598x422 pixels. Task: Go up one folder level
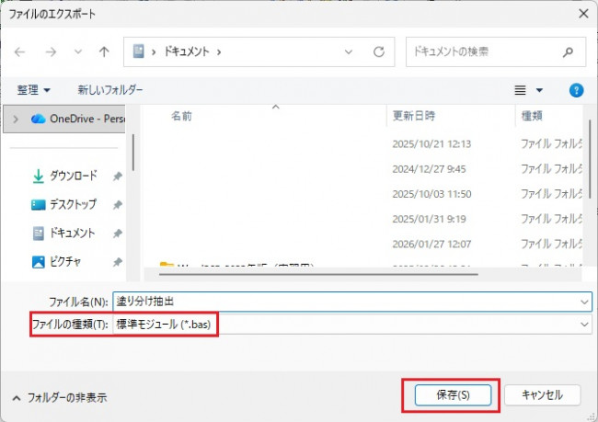coord(105,51)
